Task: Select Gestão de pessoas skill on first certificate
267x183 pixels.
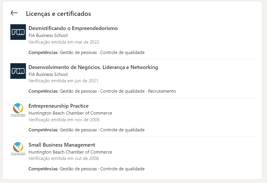Action: point(77,53)
